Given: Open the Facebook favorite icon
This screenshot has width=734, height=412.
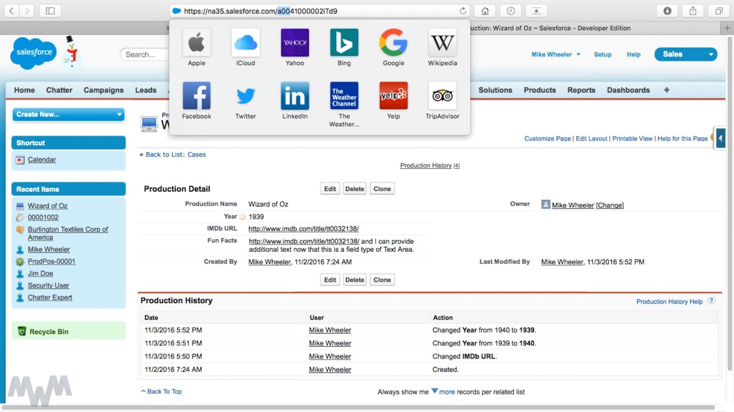Looking at the screenshot, I should (x=196, y=96).
